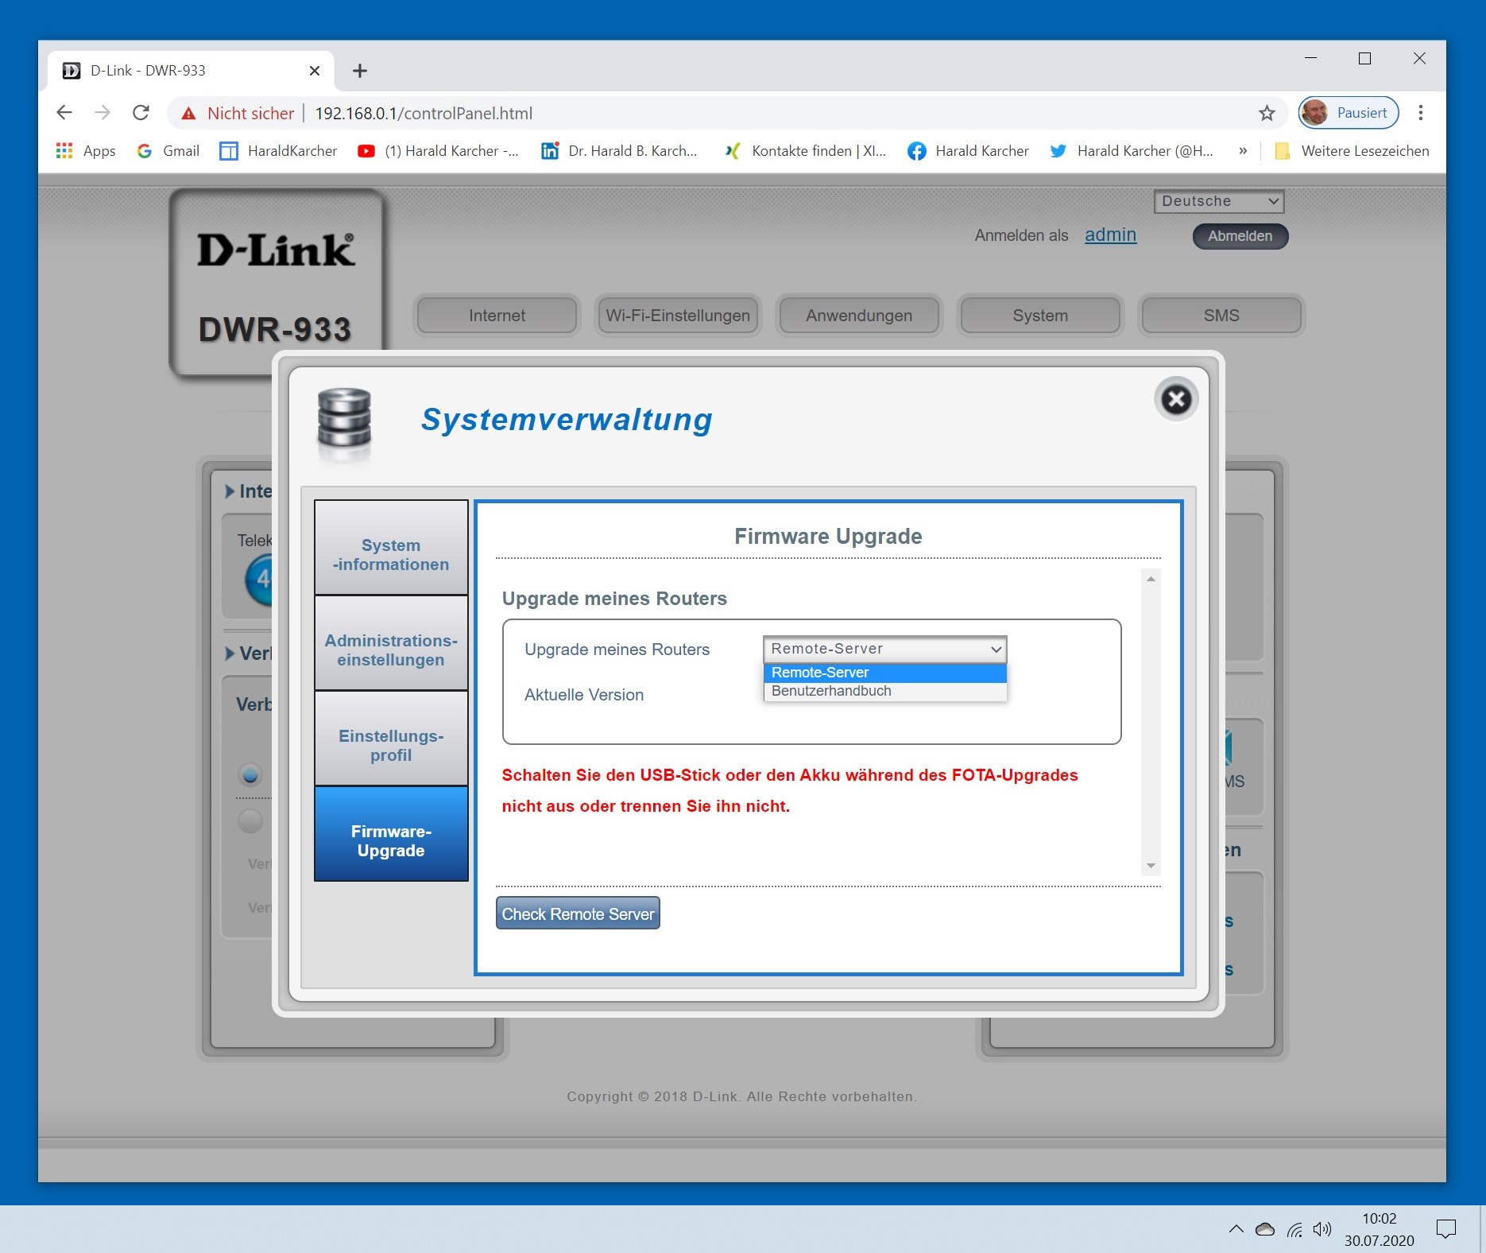Go back to previous page in browser
Image resolution: width=1486 pixels, height=1253 pixels.
64,113
